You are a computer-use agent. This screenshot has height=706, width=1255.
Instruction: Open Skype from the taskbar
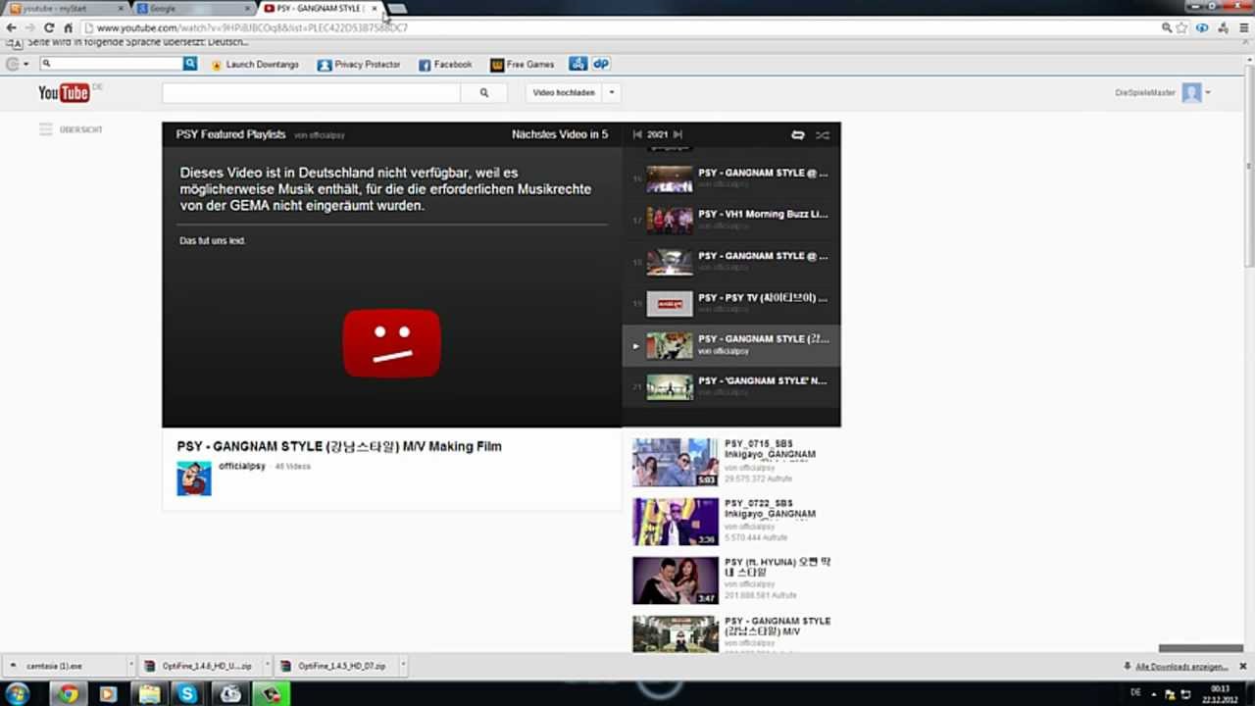coord(187,694)
